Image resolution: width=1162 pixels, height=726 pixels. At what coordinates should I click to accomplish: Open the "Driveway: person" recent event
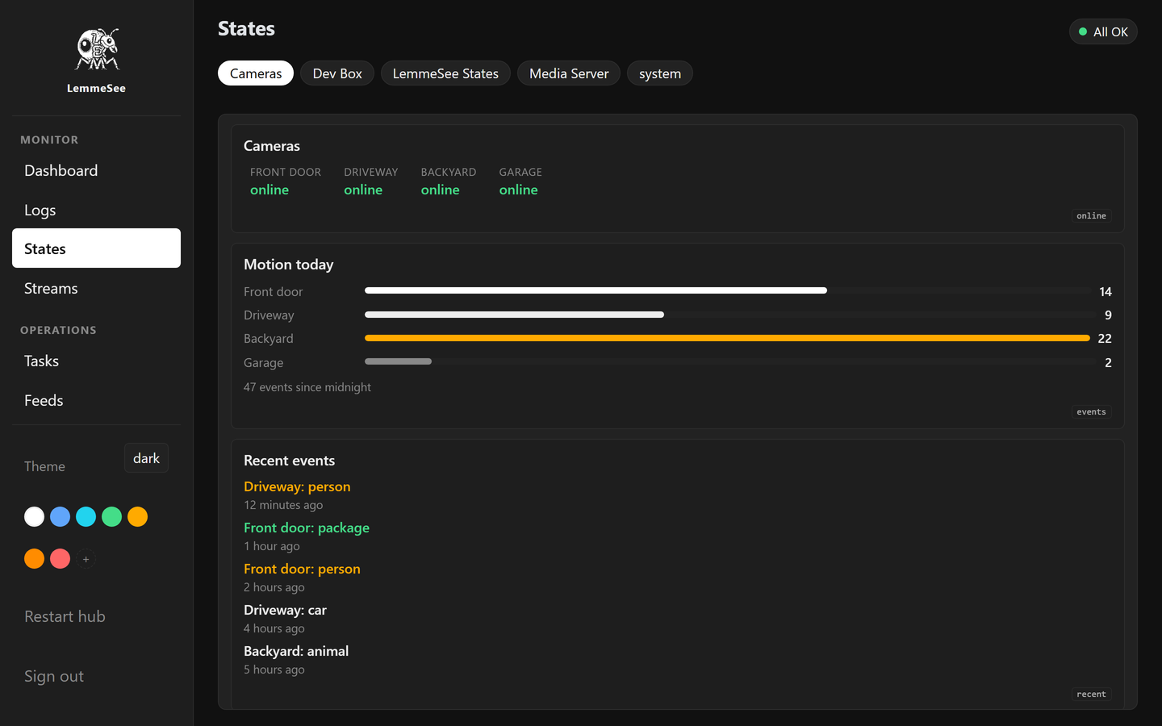tap(297, 486)
